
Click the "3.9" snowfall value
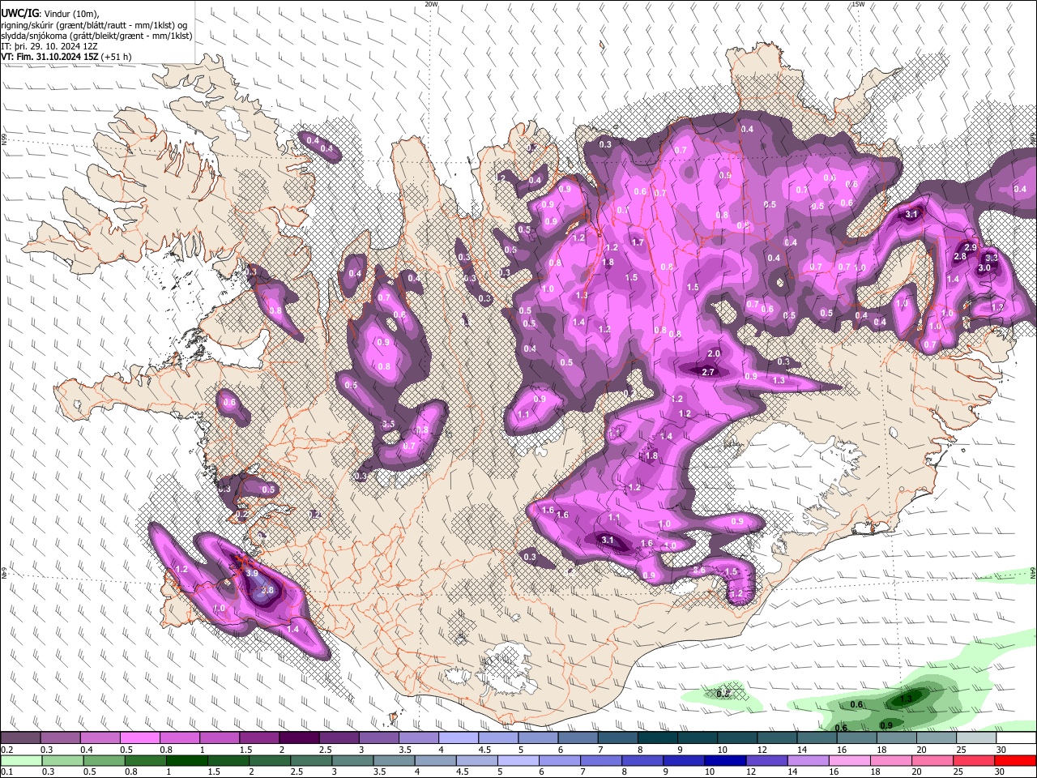[x=252, y=573]
